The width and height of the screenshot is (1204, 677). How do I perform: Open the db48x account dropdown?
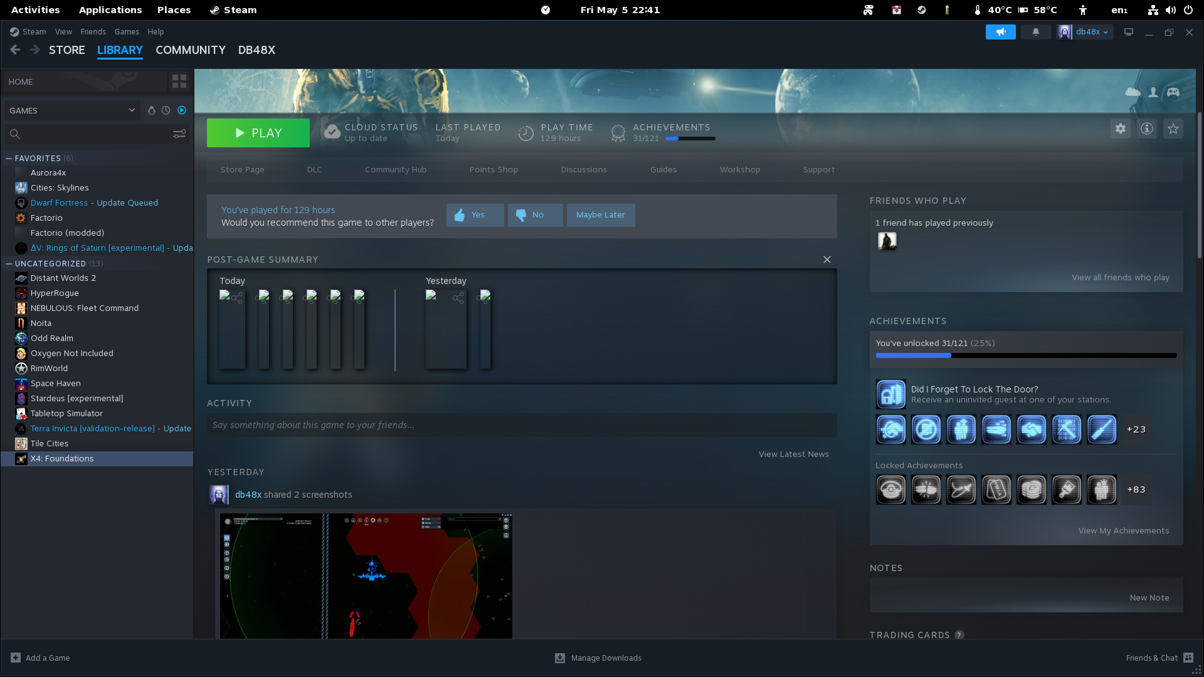(1085, 32)
